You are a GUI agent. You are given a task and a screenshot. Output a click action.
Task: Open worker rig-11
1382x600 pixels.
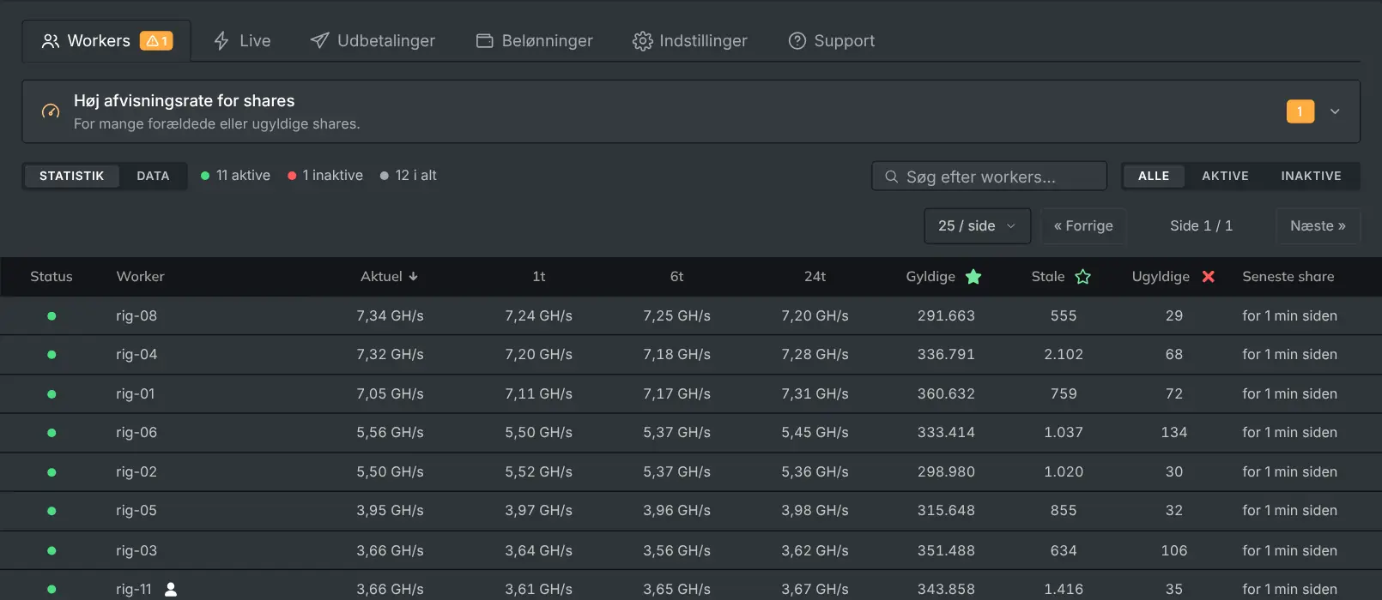[x=134, y=590]
